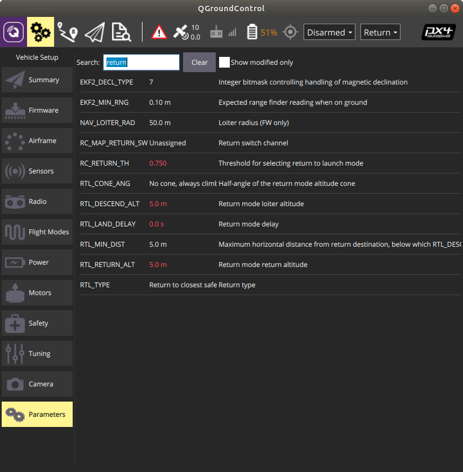Click the RC remote controller icon

pos(216,32)
